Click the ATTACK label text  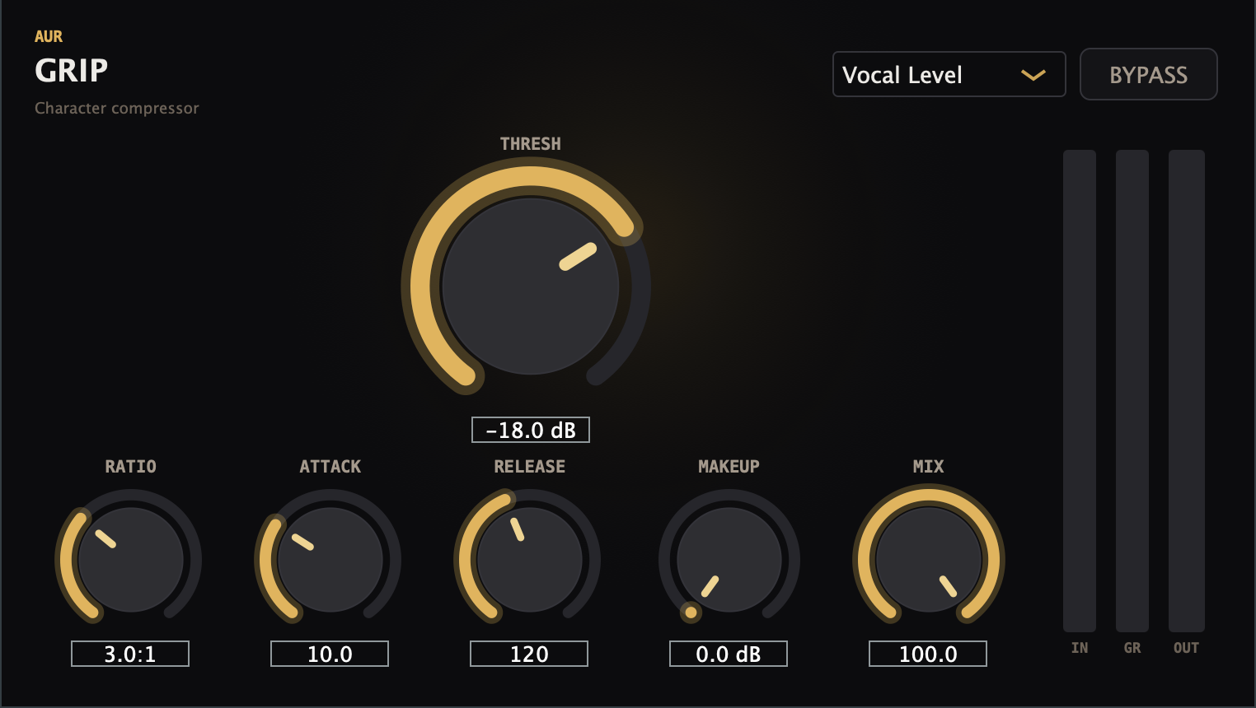[x=330, y=467]
